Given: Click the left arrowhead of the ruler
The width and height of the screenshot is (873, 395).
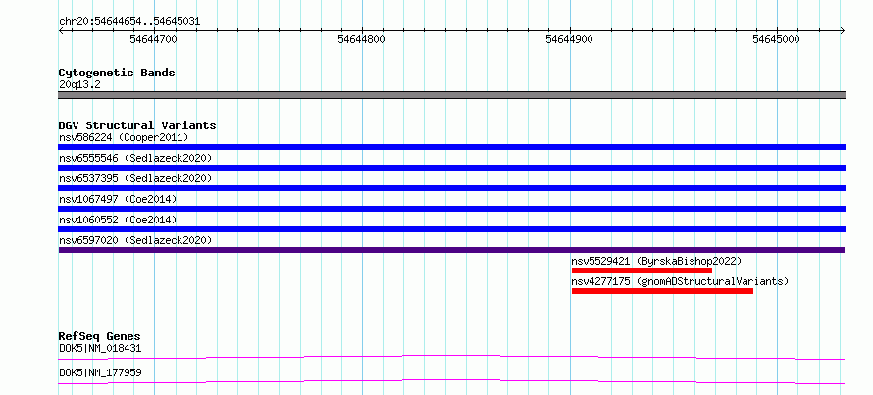Looking at the screenshot, I should 61,30.
